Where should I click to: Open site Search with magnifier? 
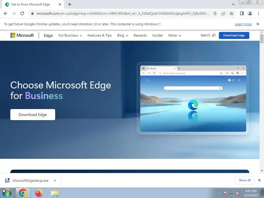[x=208, y=35]
